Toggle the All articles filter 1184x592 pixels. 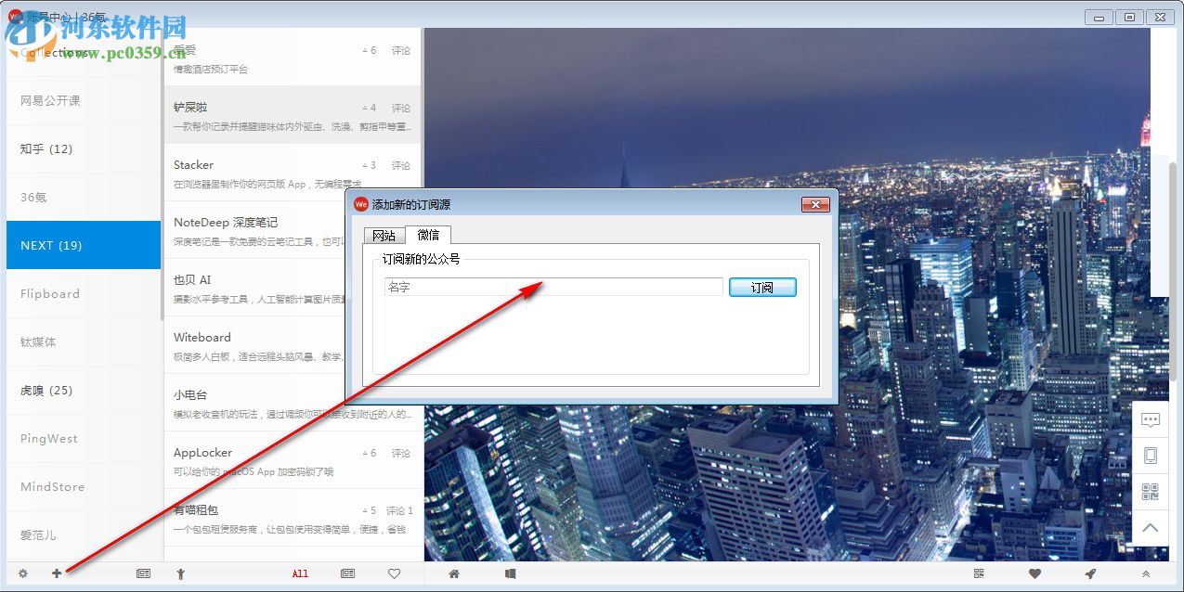(299, 573)
